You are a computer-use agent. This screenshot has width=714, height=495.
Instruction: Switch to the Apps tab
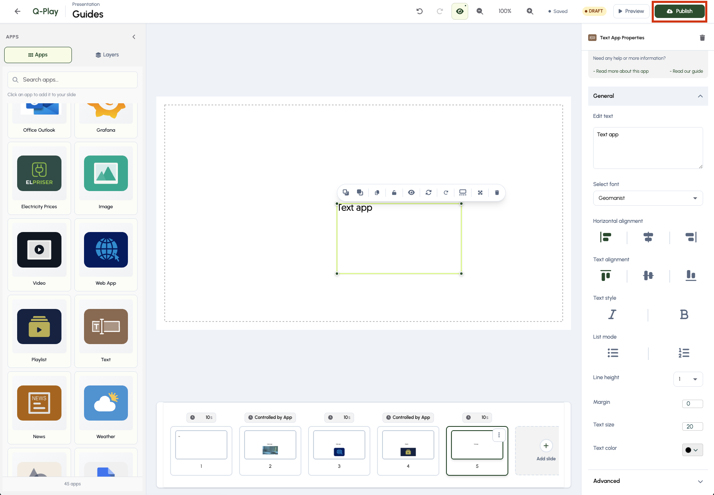point(38,55)
